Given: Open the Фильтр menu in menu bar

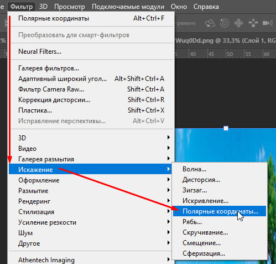Looking at the screenshot, I should coord(22,7).
